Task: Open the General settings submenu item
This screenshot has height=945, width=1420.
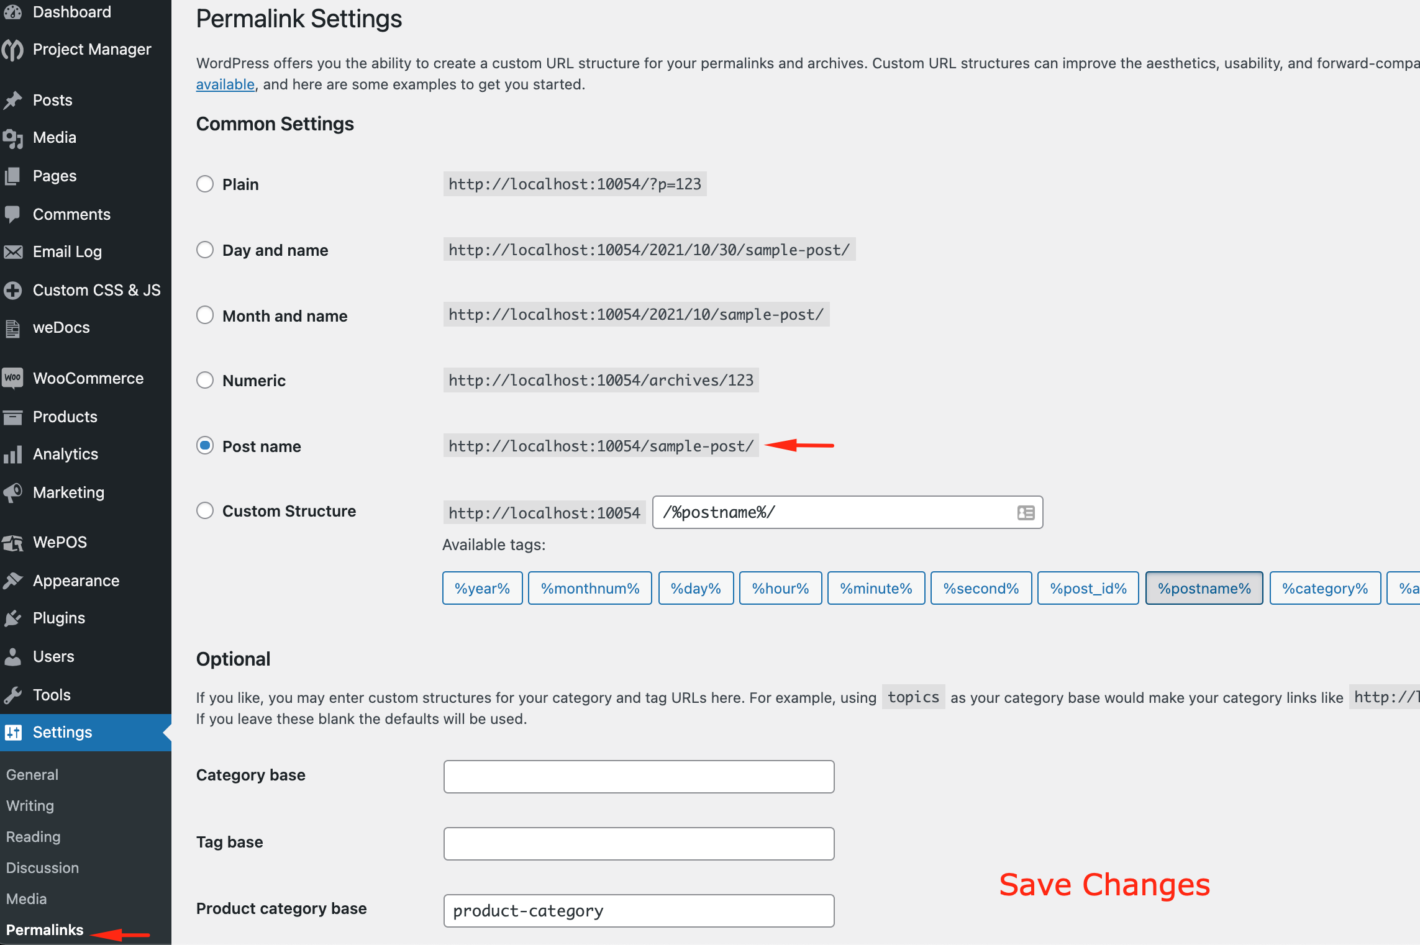Action: pyautogui.click(x=32, y=775)
